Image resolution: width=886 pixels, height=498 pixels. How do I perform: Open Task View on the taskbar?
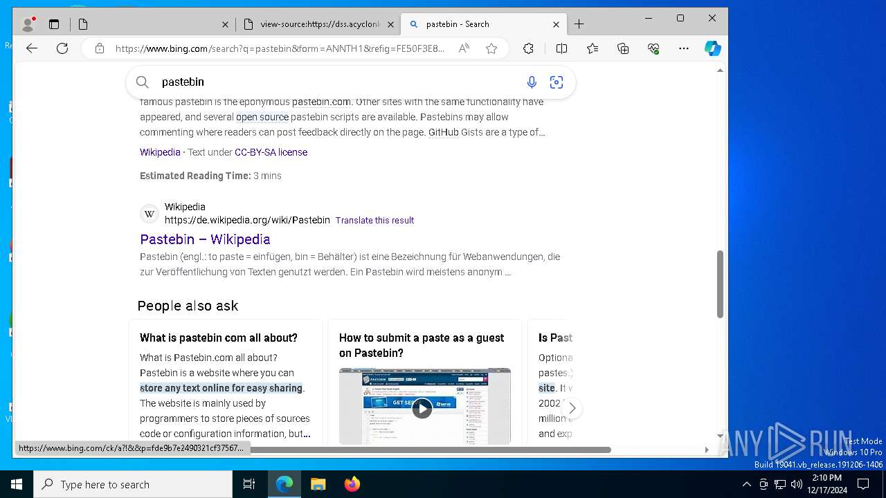click(249, 484)
